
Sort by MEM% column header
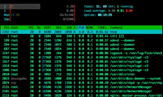coord(89,28)
